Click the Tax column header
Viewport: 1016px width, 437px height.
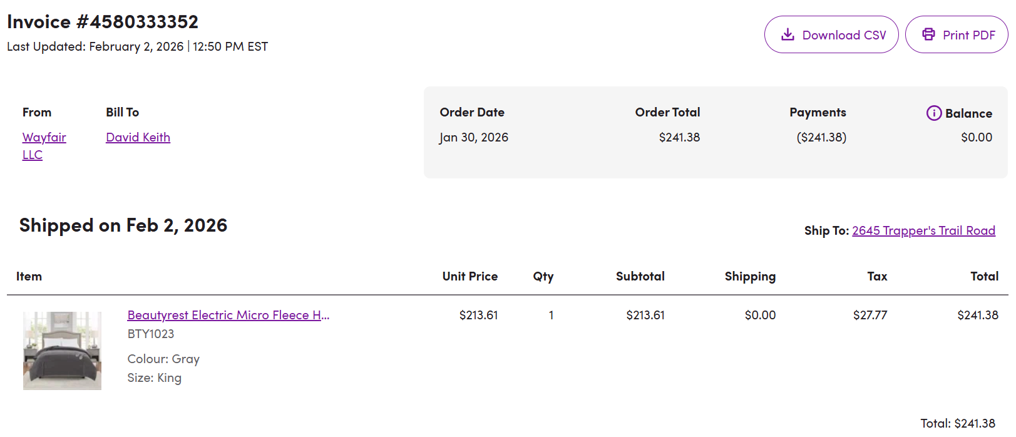pos(877,276)
